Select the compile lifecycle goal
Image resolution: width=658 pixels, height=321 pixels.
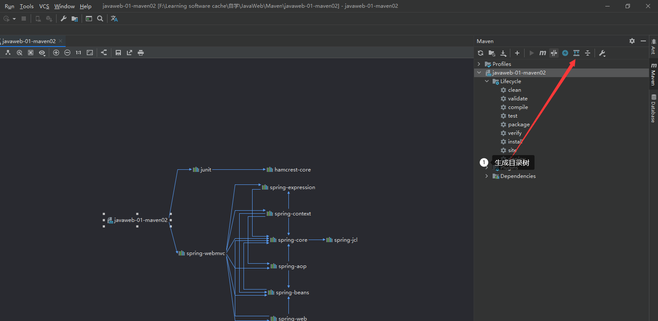click(x=518, y=107)
